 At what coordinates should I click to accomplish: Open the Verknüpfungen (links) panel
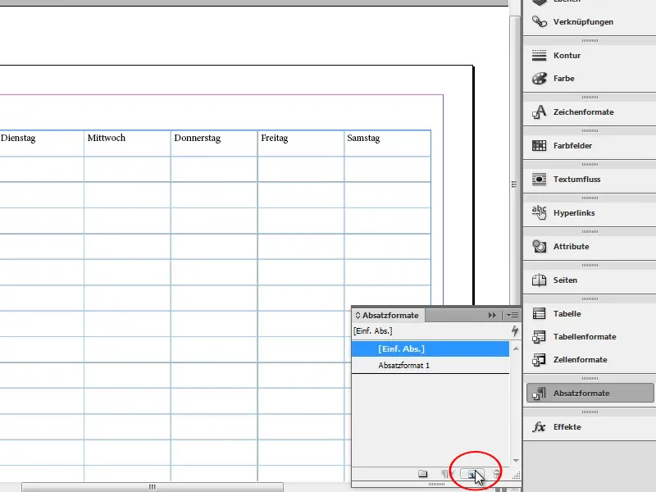(x=589, y=22)
